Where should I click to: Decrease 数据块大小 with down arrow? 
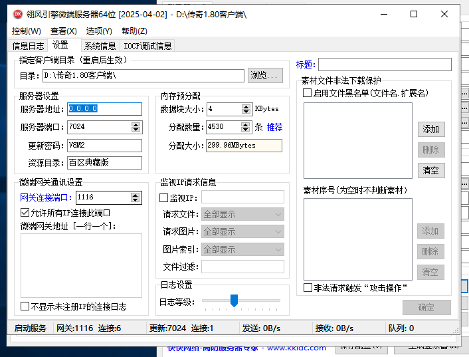[x=246, y=112]
